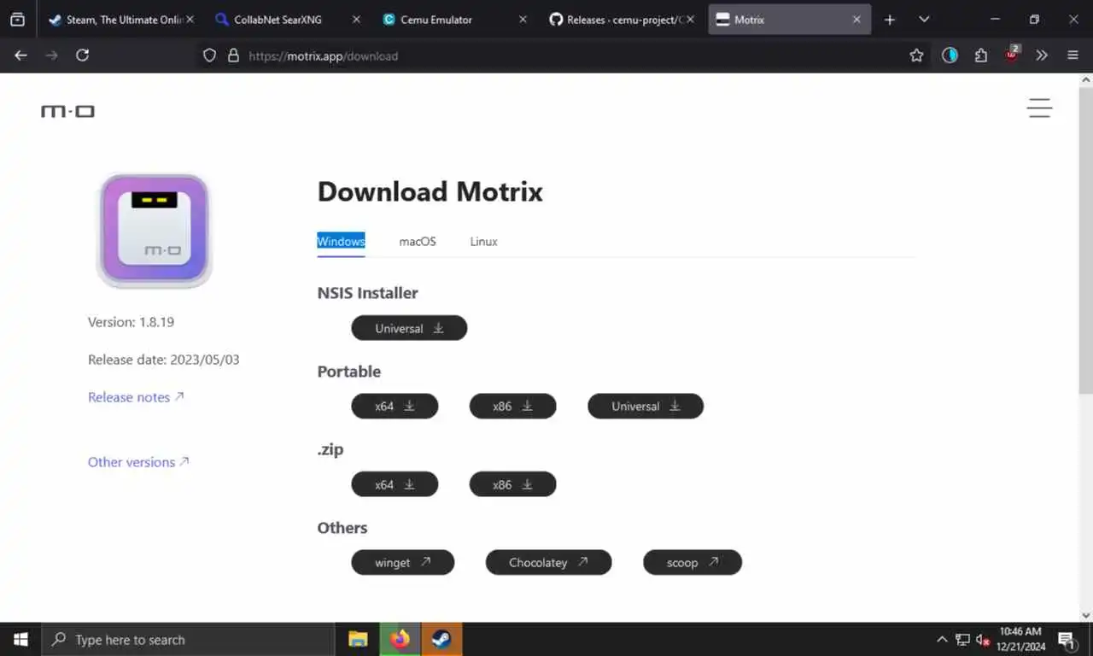Switch to the GitHub Releases cemu-project tab
The width and height of the screenshot is (1093, 656).
click(620, 20)
